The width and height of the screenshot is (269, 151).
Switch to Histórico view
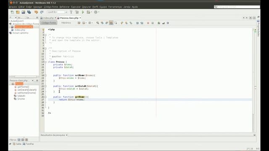[x=66, y=23]
